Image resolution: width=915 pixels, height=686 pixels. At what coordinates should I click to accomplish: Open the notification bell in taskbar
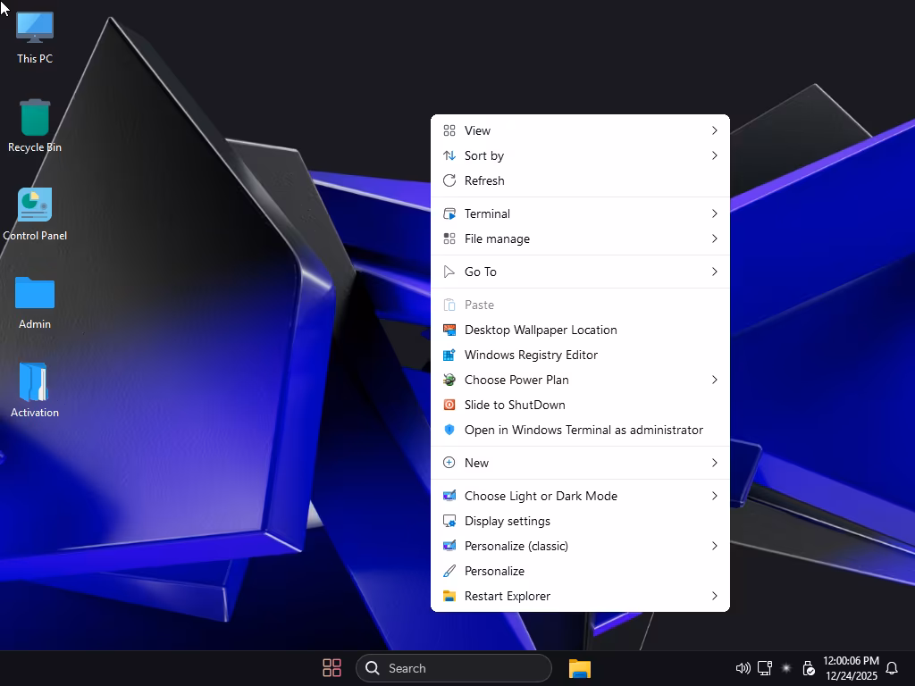click(891, 668)
